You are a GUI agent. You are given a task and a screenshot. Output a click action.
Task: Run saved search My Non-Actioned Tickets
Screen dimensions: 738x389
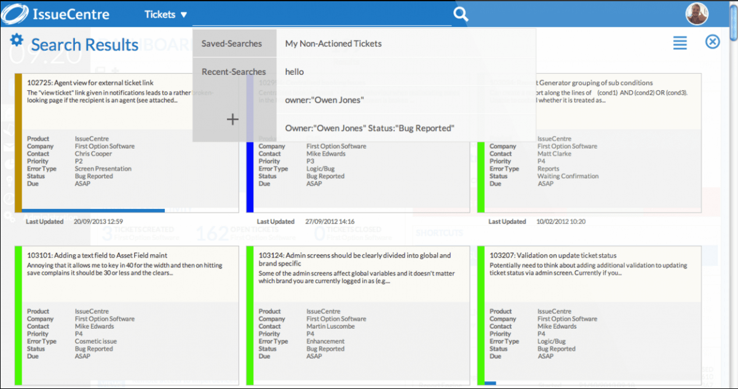tap(333, 44)
